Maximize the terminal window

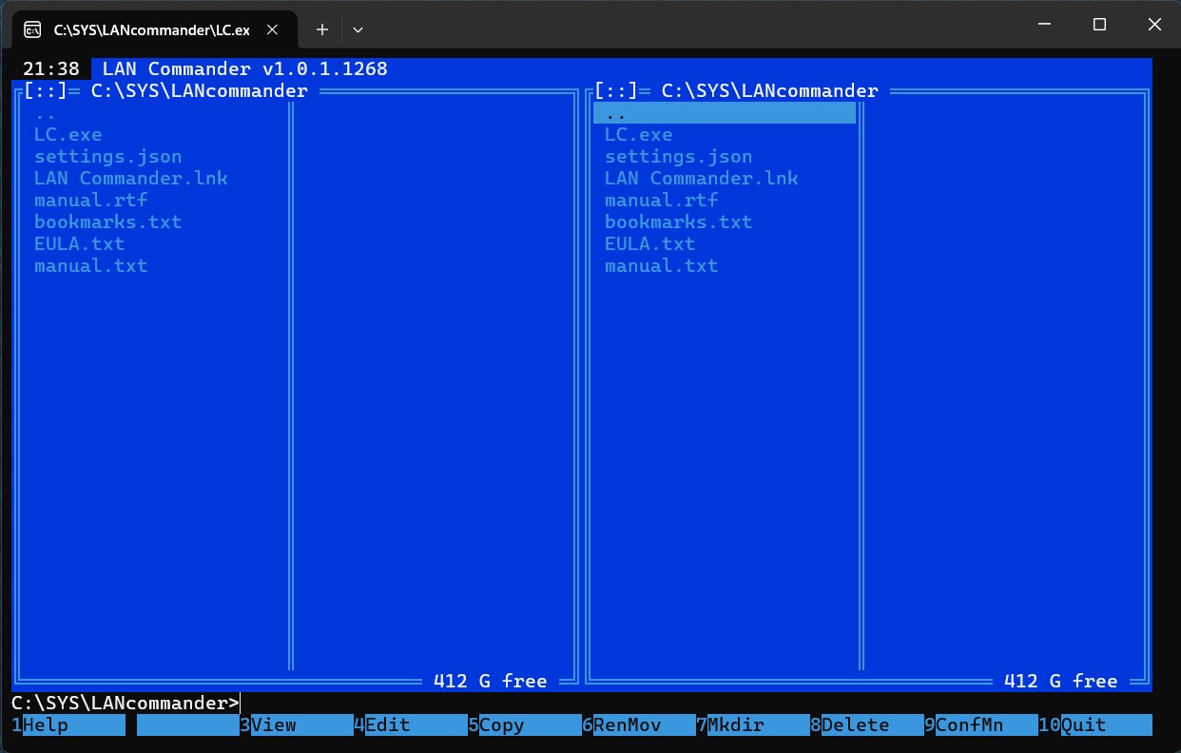pos(1099,25)
